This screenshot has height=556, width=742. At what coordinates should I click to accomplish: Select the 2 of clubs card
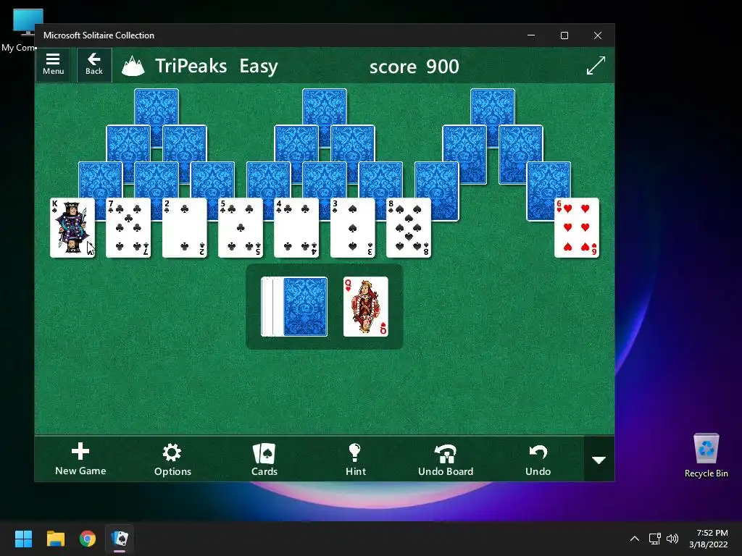coord(185,228)
